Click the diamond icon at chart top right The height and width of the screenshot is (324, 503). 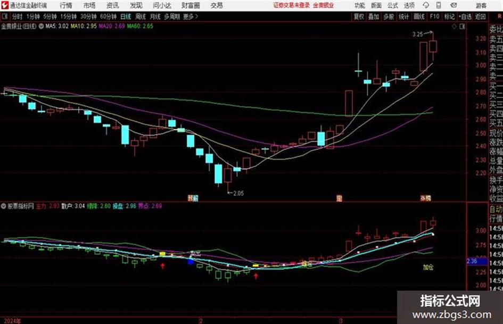[454, 27]
